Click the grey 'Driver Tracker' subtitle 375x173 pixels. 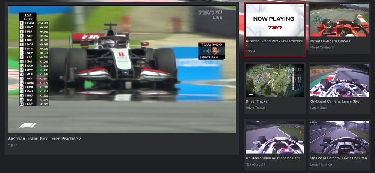[256, 107]
